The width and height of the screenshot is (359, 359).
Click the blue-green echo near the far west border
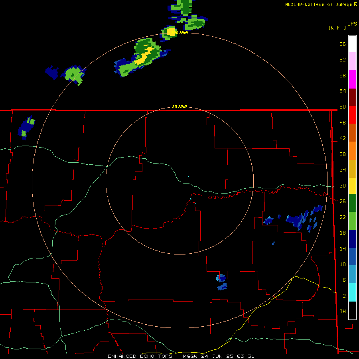coord(26,127)
